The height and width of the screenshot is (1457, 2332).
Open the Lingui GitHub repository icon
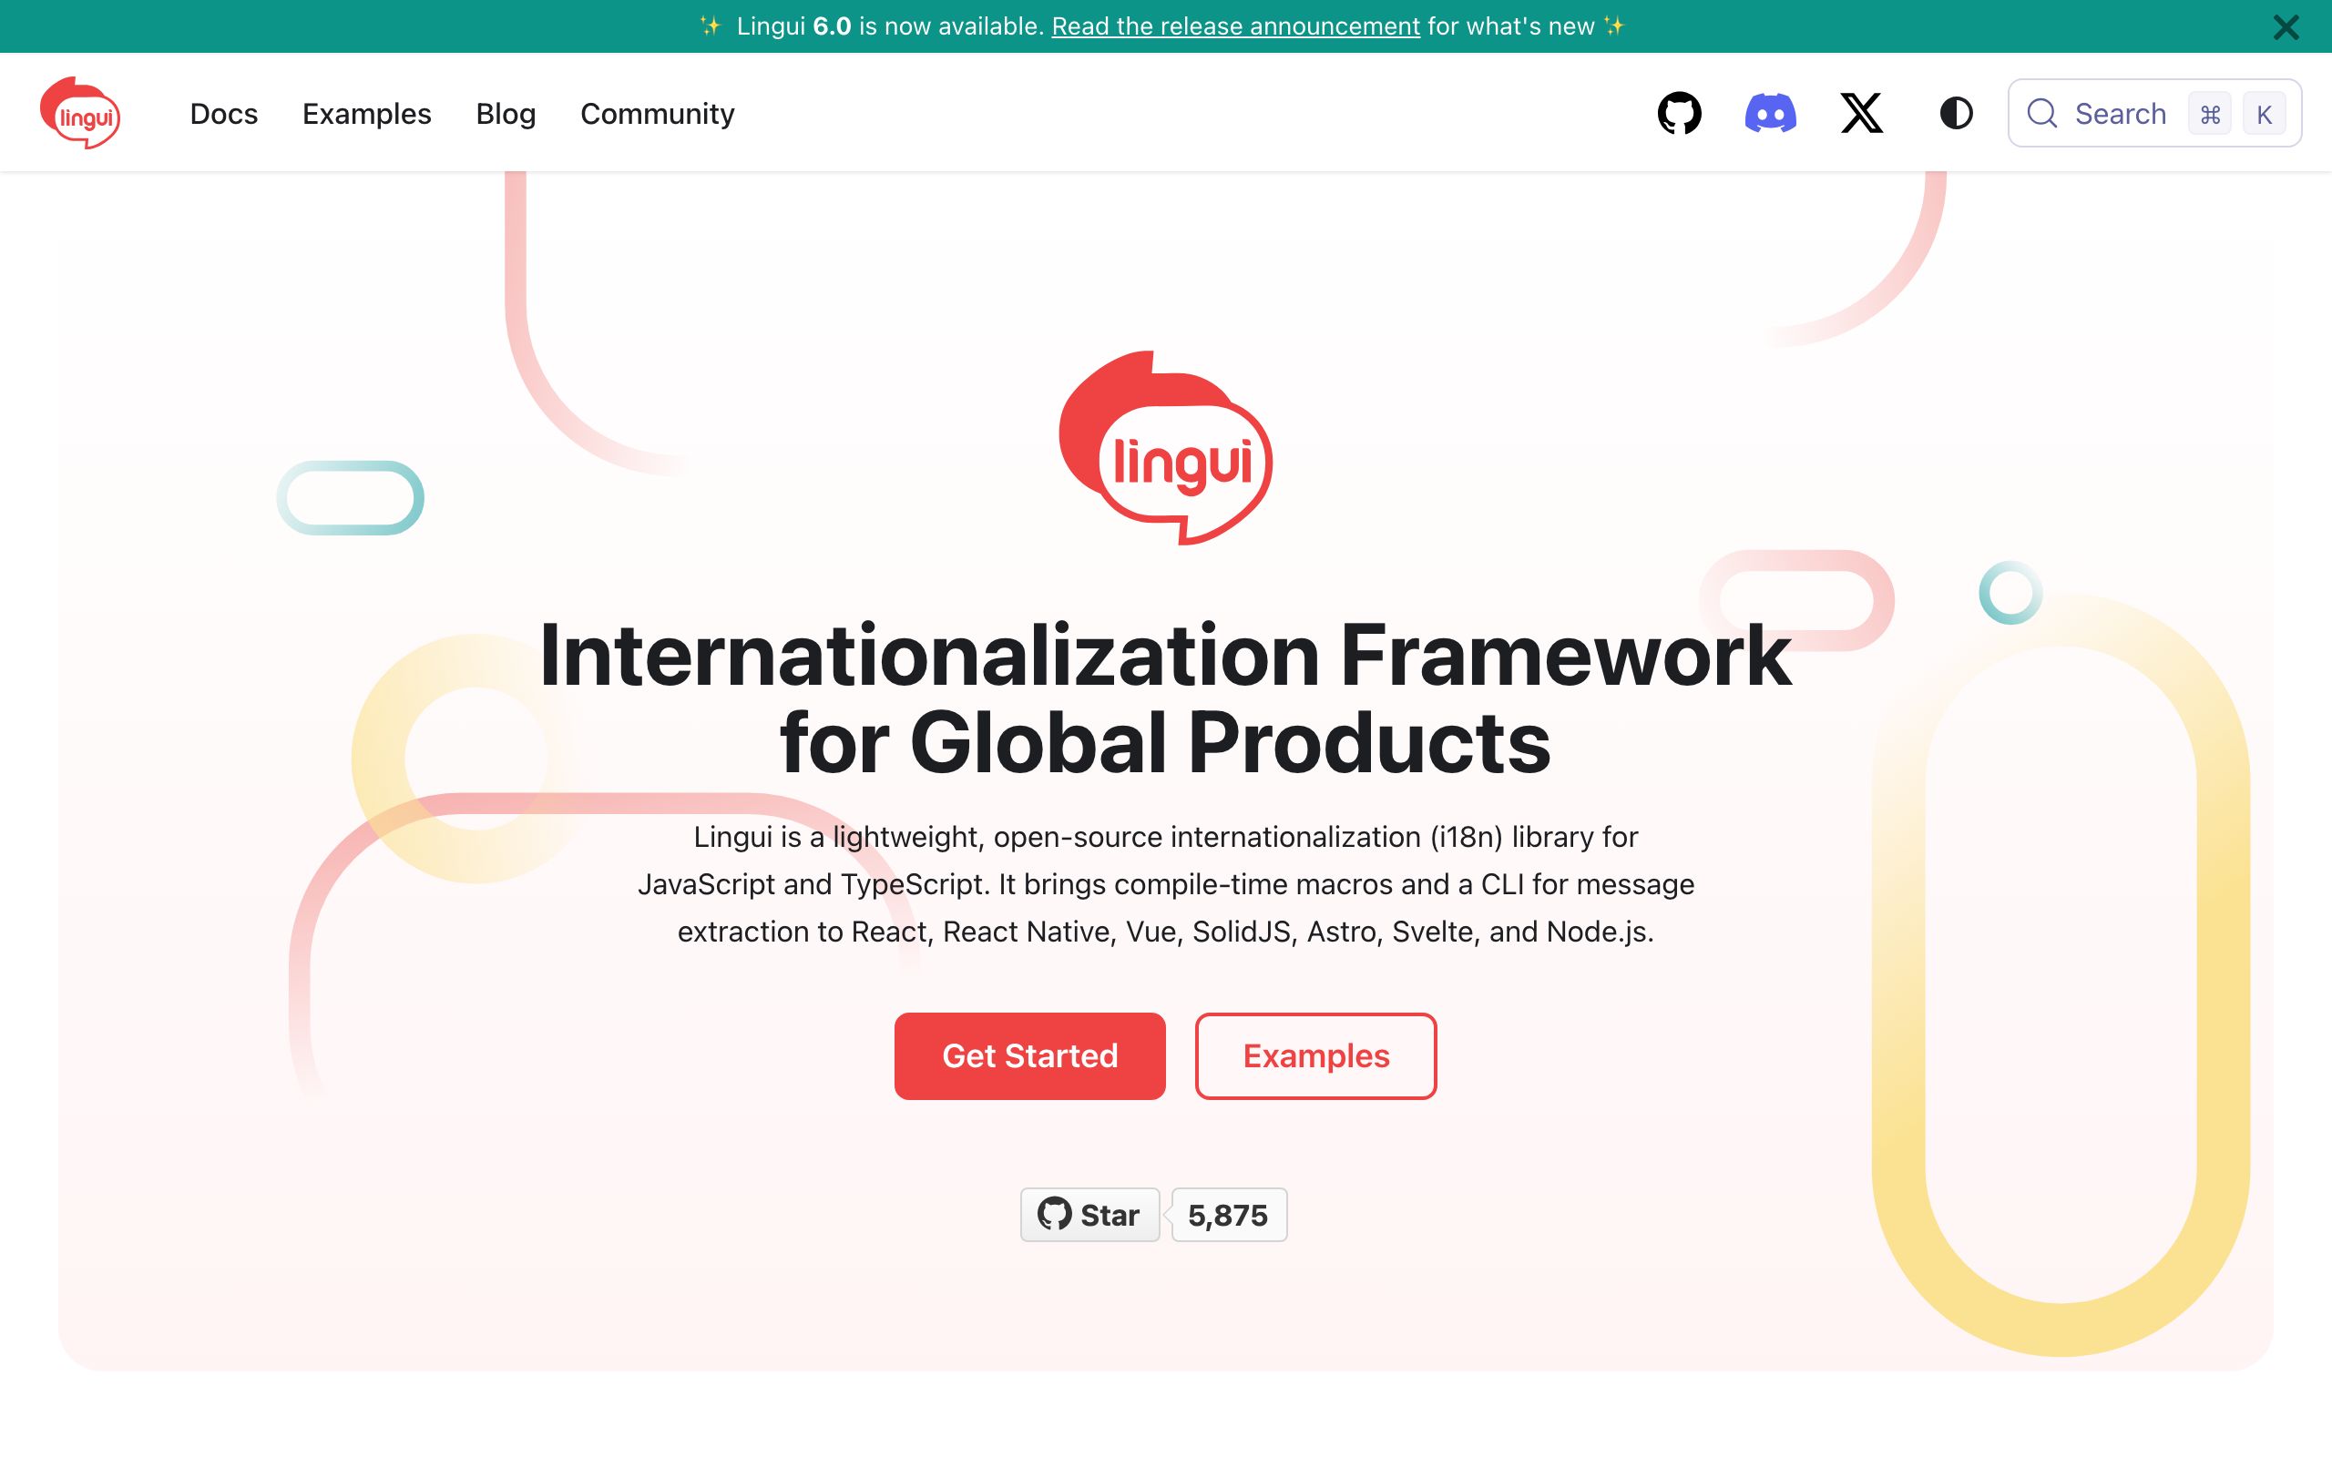(1679, 113)
